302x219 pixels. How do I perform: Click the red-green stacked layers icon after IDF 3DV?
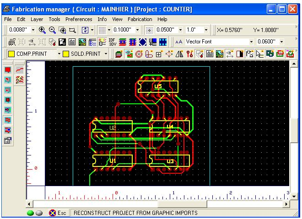point(123,42)
